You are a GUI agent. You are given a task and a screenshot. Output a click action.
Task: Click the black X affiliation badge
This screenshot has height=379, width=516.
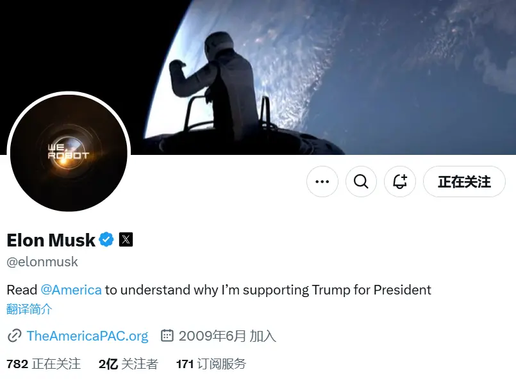(x=126, y=240)
